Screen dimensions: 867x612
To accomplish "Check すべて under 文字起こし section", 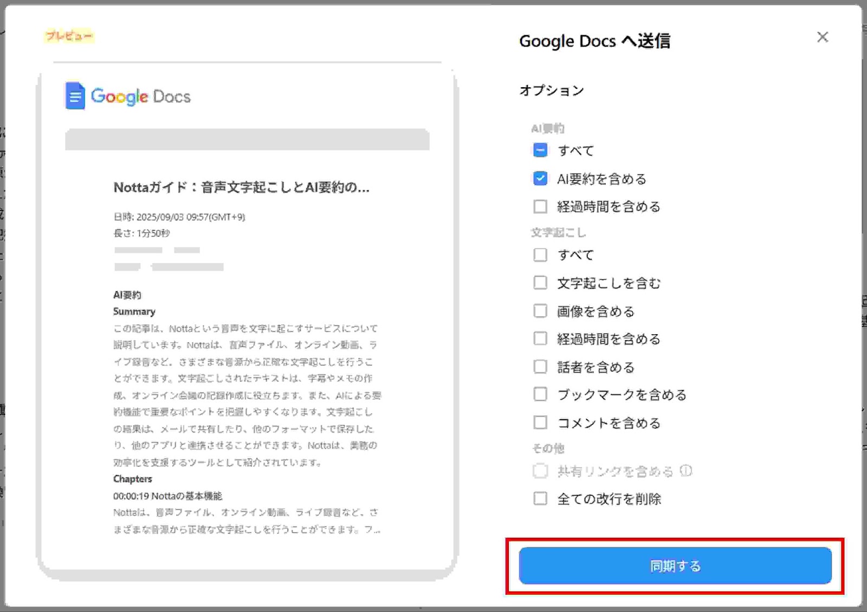I will pyautogui.click(x=540, y=255).
